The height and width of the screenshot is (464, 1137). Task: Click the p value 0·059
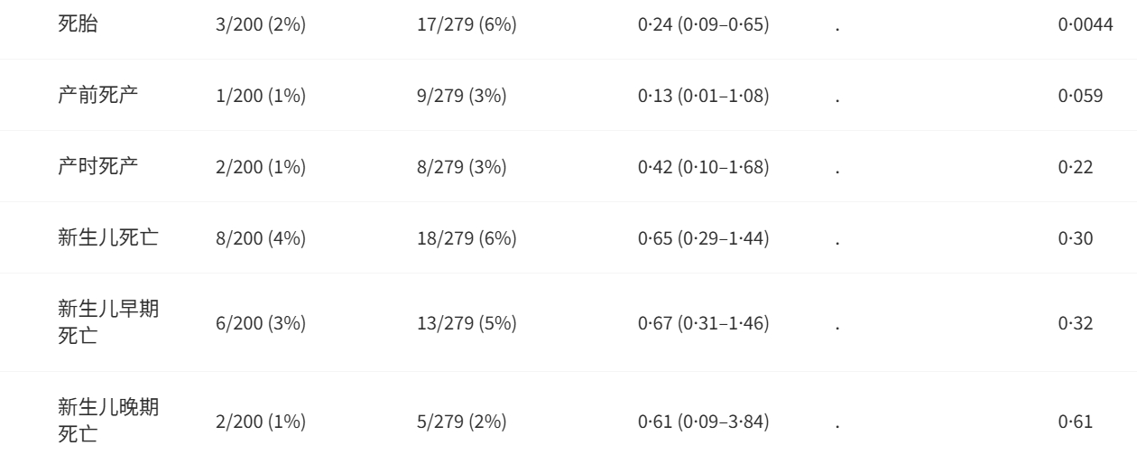click(x=1080, y=97)
